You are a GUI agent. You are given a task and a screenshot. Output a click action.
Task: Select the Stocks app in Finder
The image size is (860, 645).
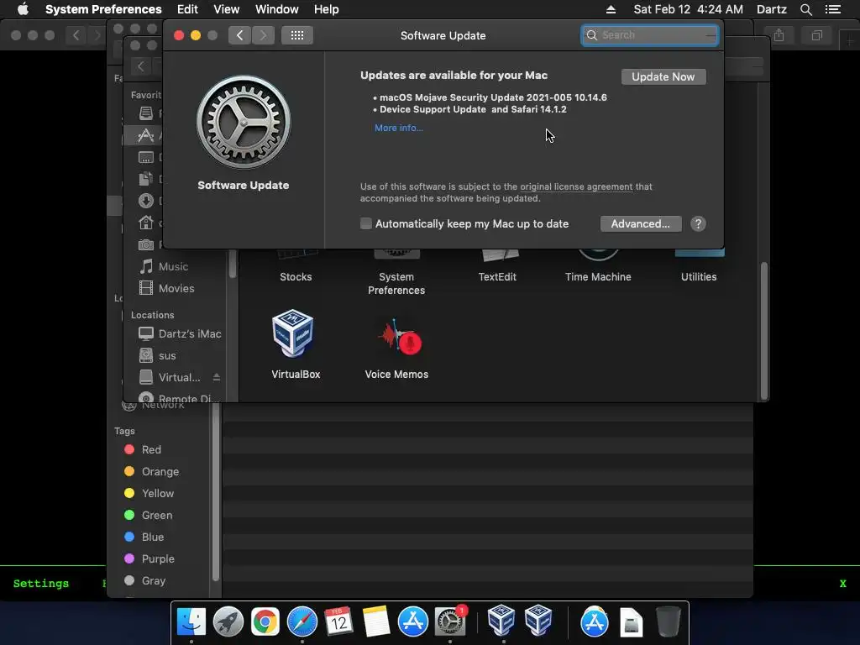(x=296, y=276)
